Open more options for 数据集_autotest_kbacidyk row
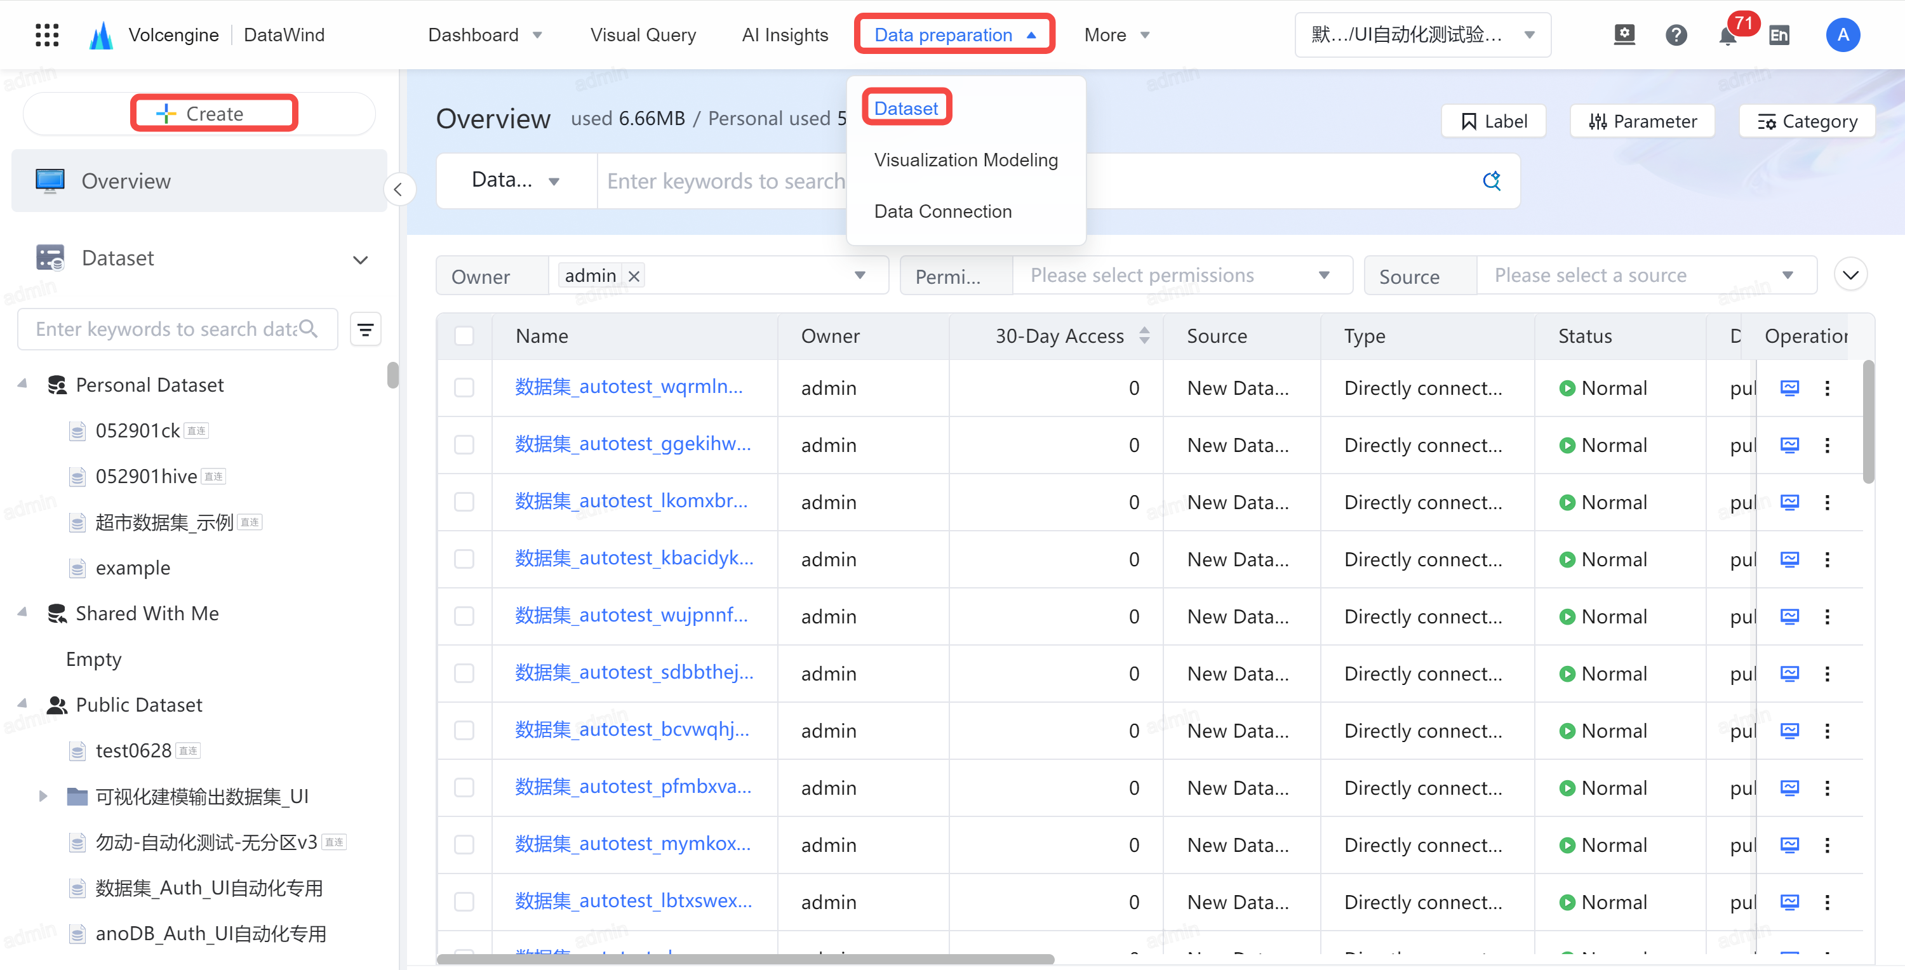1905x970 pixels. 1828,559
